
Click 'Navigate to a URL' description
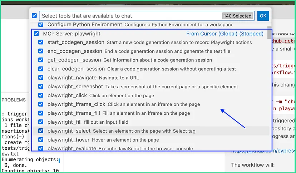pos(119,78)
